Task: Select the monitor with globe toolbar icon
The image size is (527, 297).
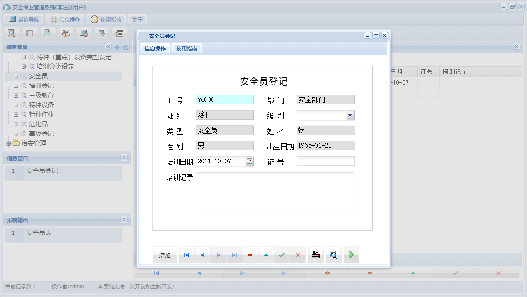Action: coord(84,33)
